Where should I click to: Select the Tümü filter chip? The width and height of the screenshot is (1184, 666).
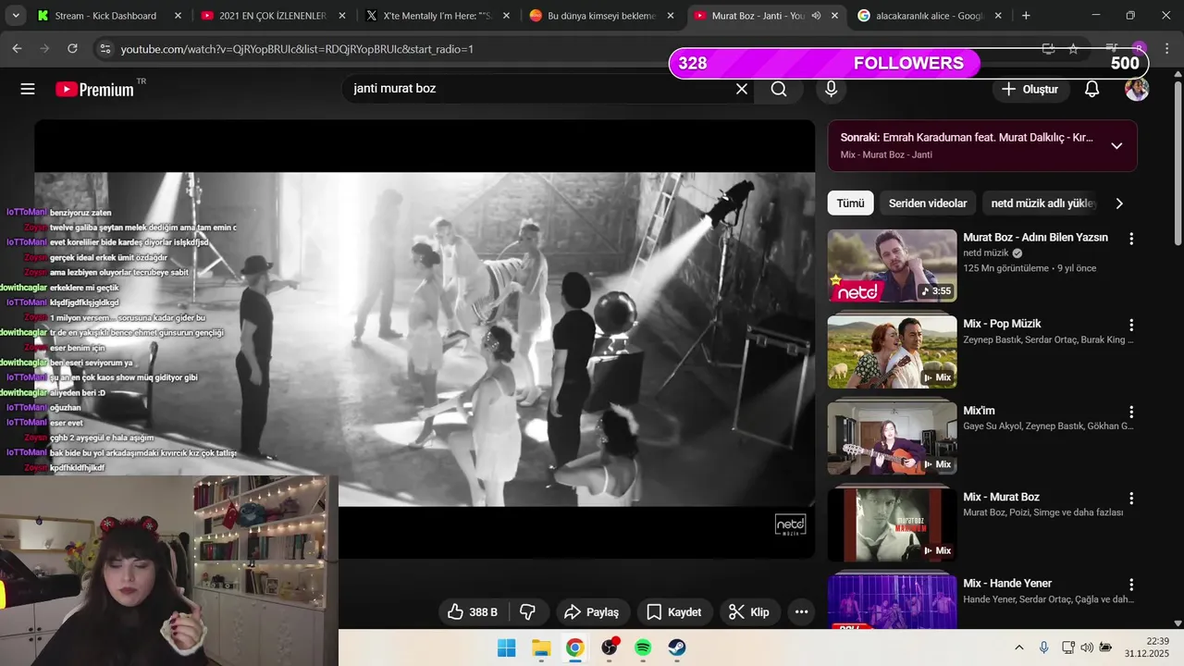click(850, 203)
